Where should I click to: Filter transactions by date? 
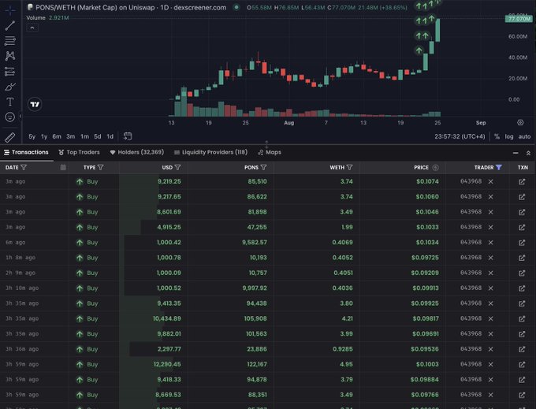pos(24,167)
